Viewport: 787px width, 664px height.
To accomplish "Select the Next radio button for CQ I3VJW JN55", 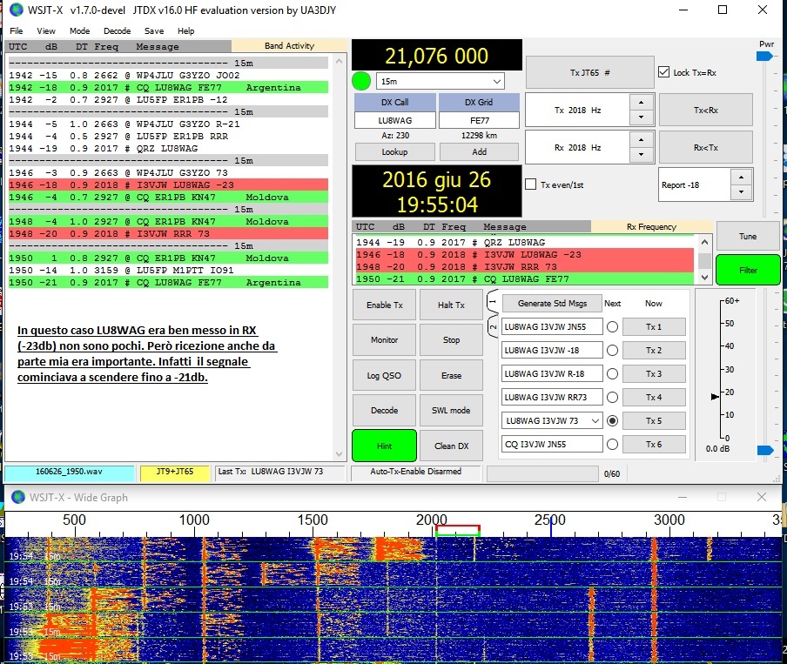I will [612, 444].
